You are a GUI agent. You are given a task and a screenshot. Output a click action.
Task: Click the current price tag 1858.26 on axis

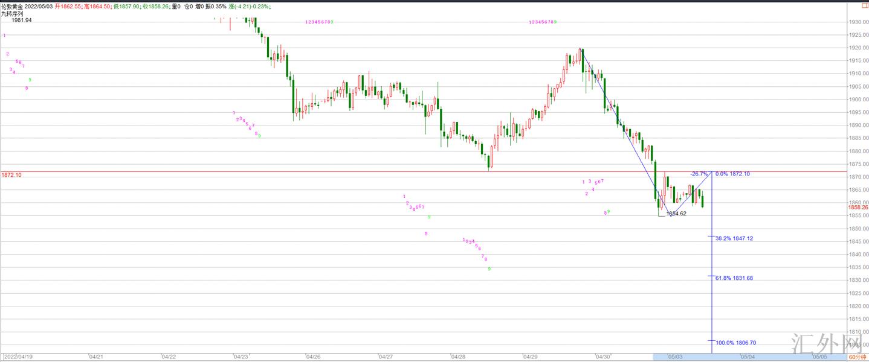point(858,207)
